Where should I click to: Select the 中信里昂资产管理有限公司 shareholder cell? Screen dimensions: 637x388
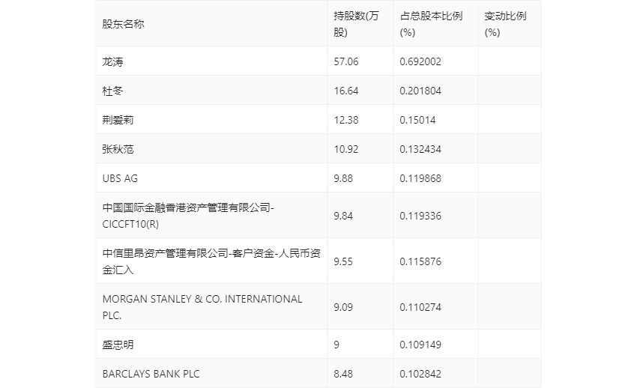click(211, 261)
